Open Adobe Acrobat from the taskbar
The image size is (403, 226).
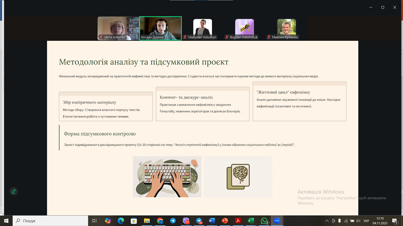tap(238, 221)
